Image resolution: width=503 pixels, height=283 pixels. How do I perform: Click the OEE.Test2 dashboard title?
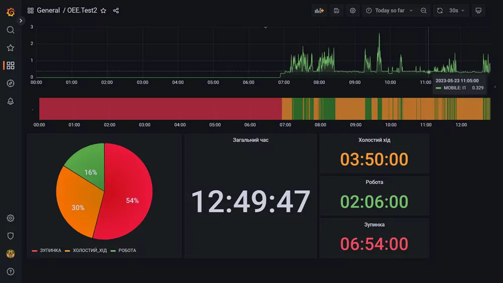pyautogui.click(x=82, y=11)
